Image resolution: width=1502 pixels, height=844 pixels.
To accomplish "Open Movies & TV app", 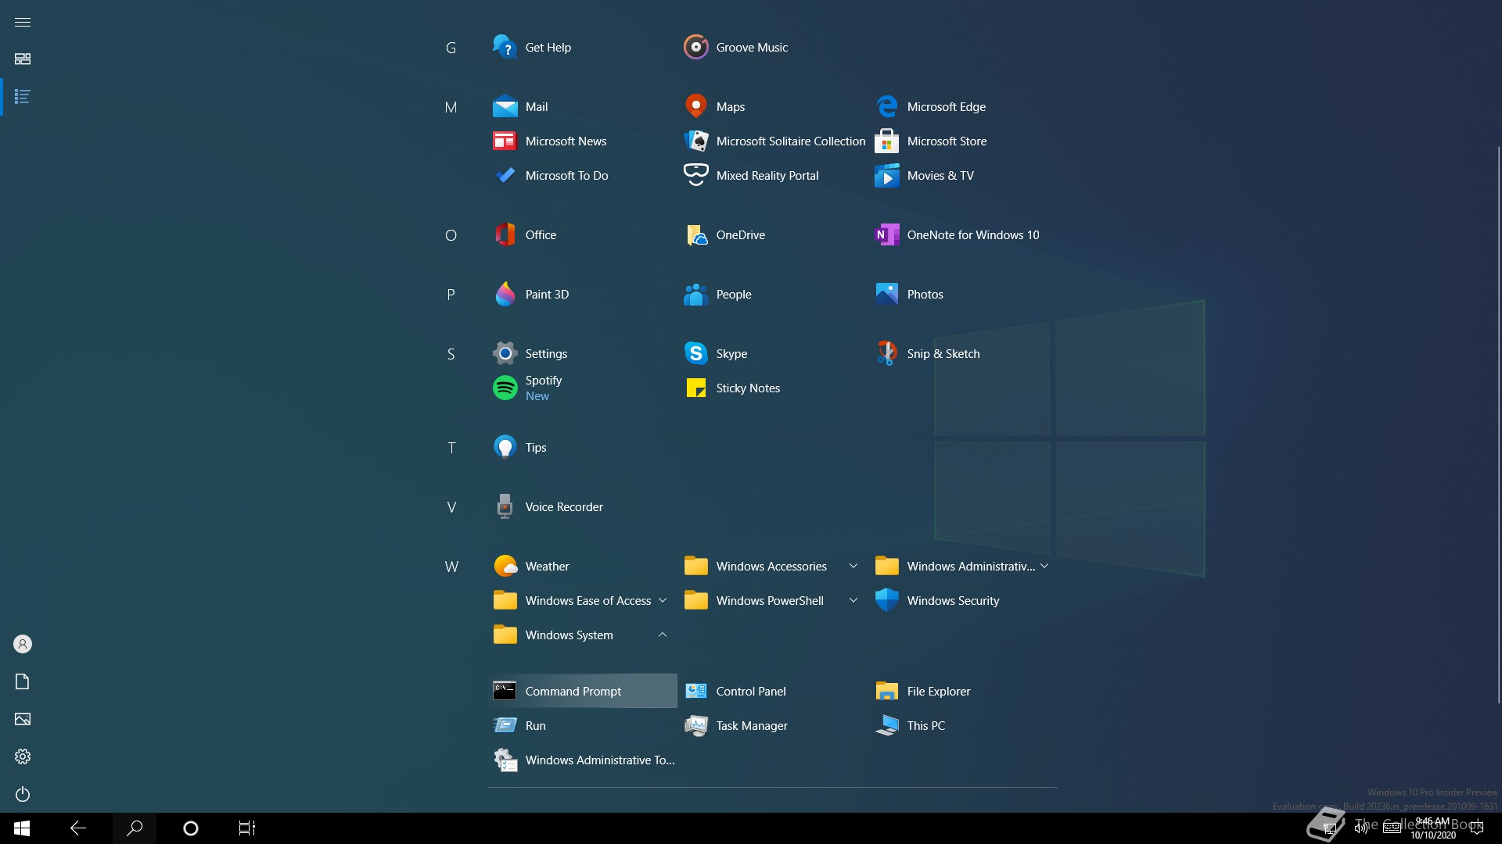I will pos(964,176).
